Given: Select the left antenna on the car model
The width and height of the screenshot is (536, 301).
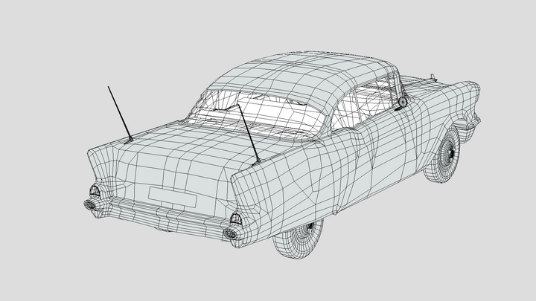Looking at the screenshot, I should click(x=121, y=114).
